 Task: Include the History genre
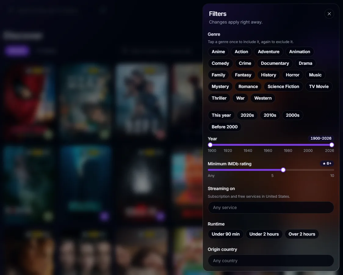coord(269,75)
